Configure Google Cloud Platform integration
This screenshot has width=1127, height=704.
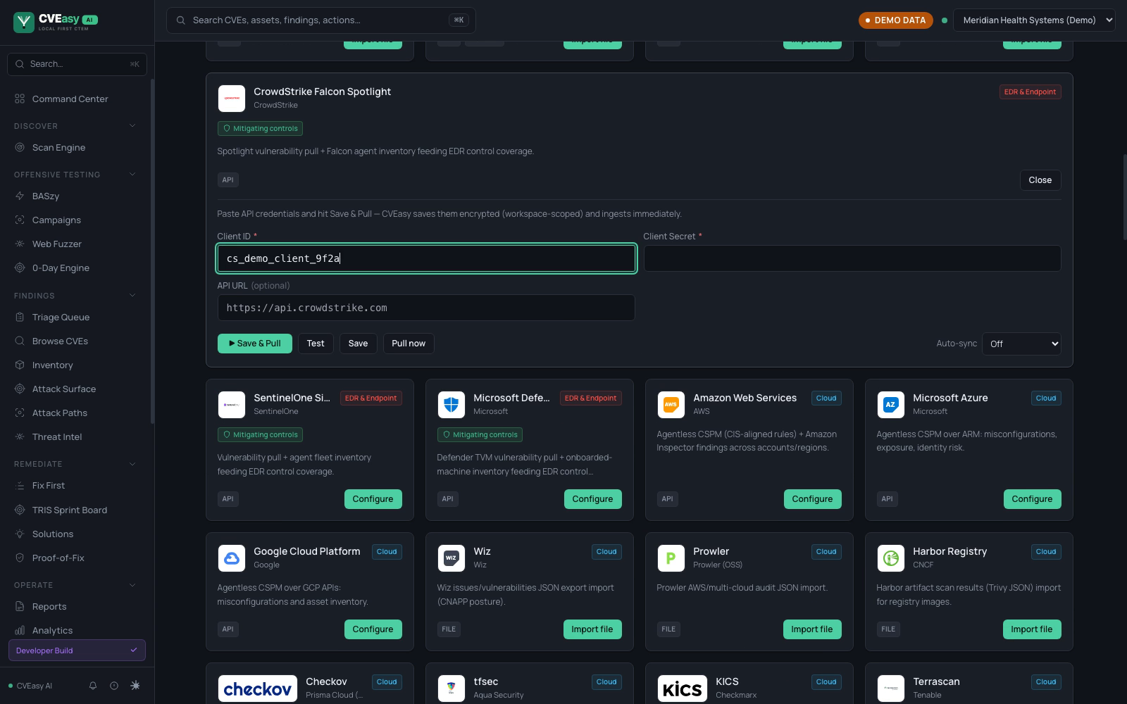(373, 629)
